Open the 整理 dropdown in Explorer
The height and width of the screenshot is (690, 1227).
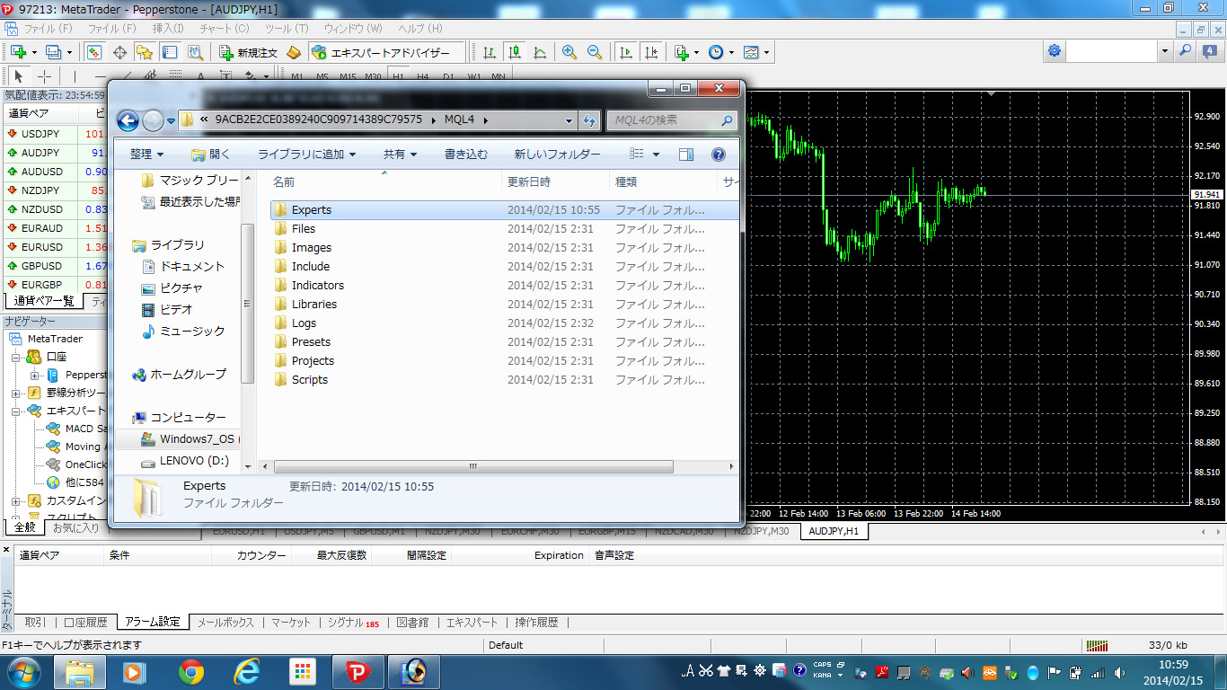click(146, 155)
